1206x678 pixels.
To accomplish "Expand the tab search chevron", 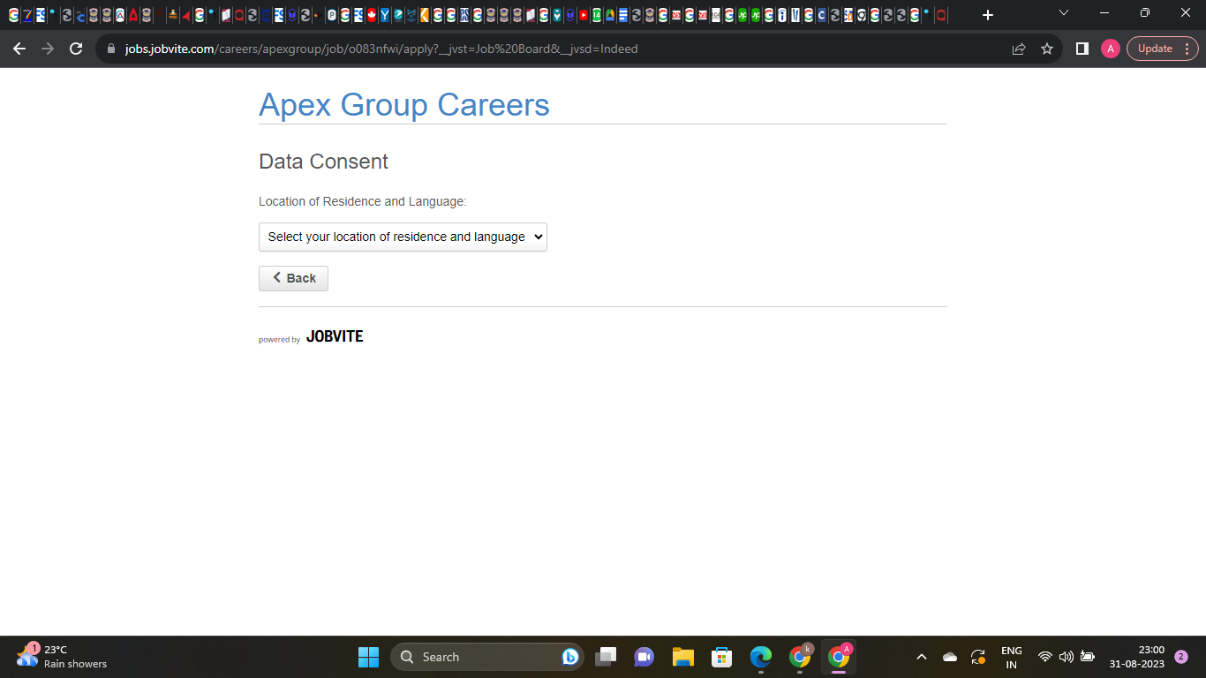I will (x=1064, y=13).
